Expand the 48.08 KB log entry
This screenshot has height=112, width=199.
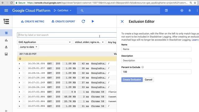(x=19, y=97)
